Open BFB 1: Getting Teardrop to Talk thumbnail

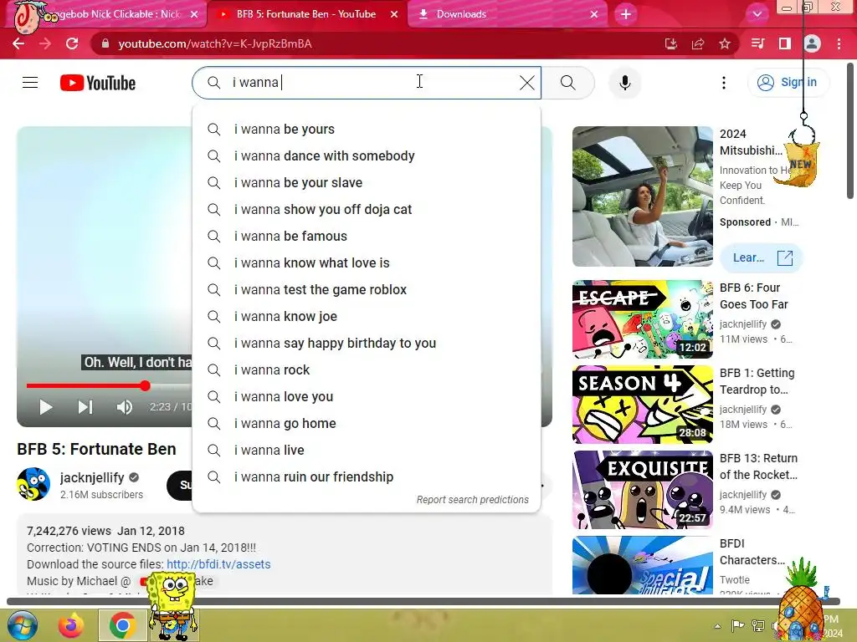[x=643, y=405]
